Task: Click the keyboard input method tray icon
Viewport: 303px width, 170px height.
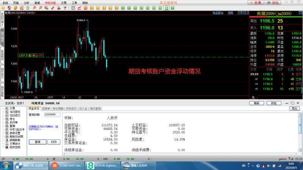Action: pos(244,165)
